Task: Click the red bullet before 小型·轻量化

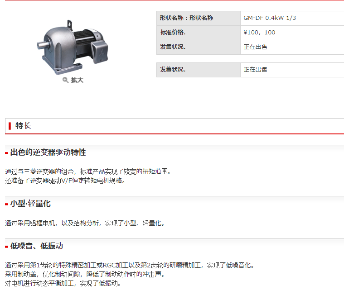Action: tap(7, 204)
